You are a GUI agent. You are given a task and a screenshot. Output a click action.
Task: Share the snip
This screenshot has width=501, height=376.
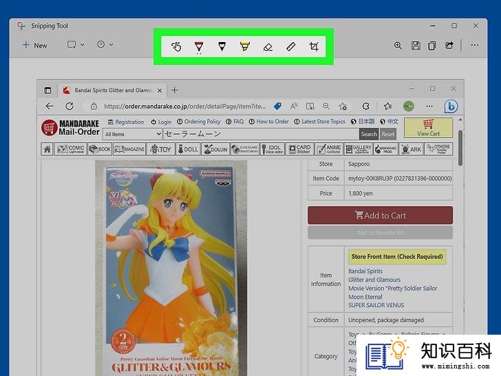pos(449,45)
